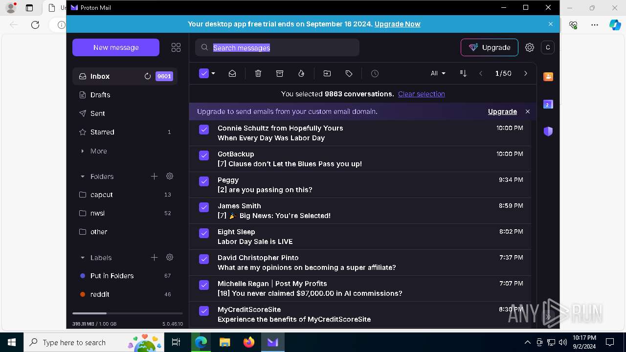Uncheck the GotBackup message checkbox
This screenshot has width=626, height=352.
tap(204, 155)
